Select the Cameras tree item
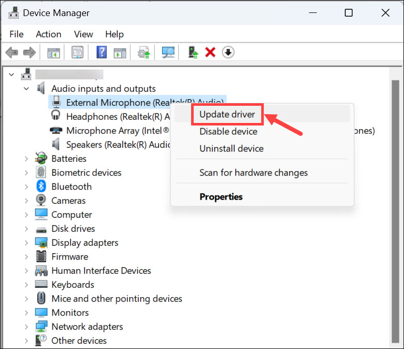 click(68, 201)
